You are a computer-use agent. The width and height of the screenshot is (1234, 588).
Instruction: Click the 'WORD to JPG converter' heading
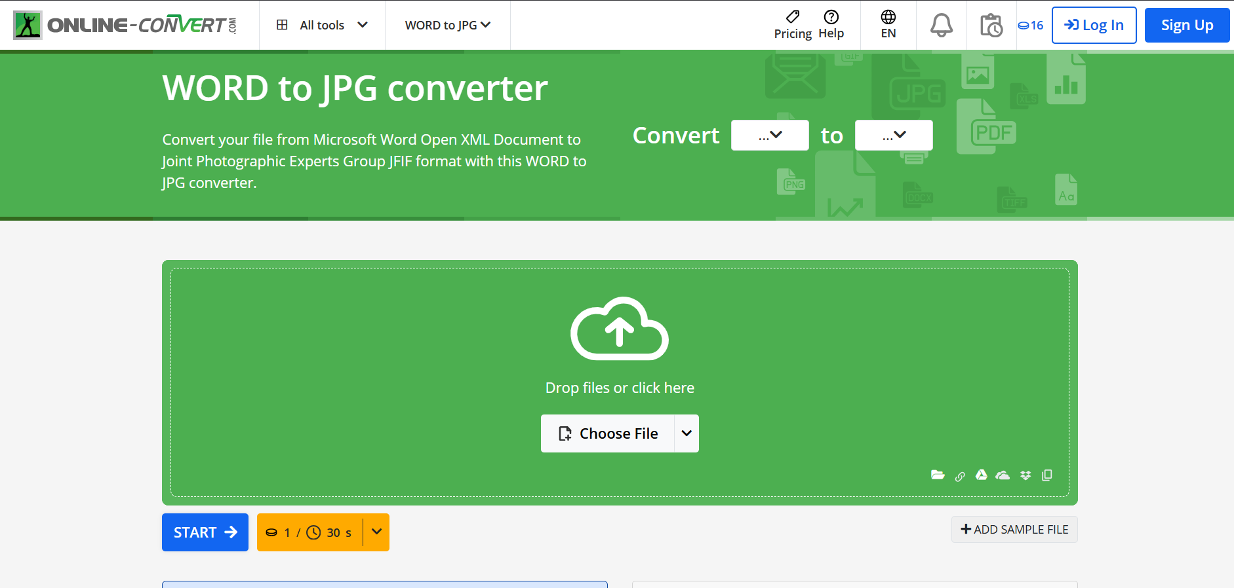tap(355, 88)
